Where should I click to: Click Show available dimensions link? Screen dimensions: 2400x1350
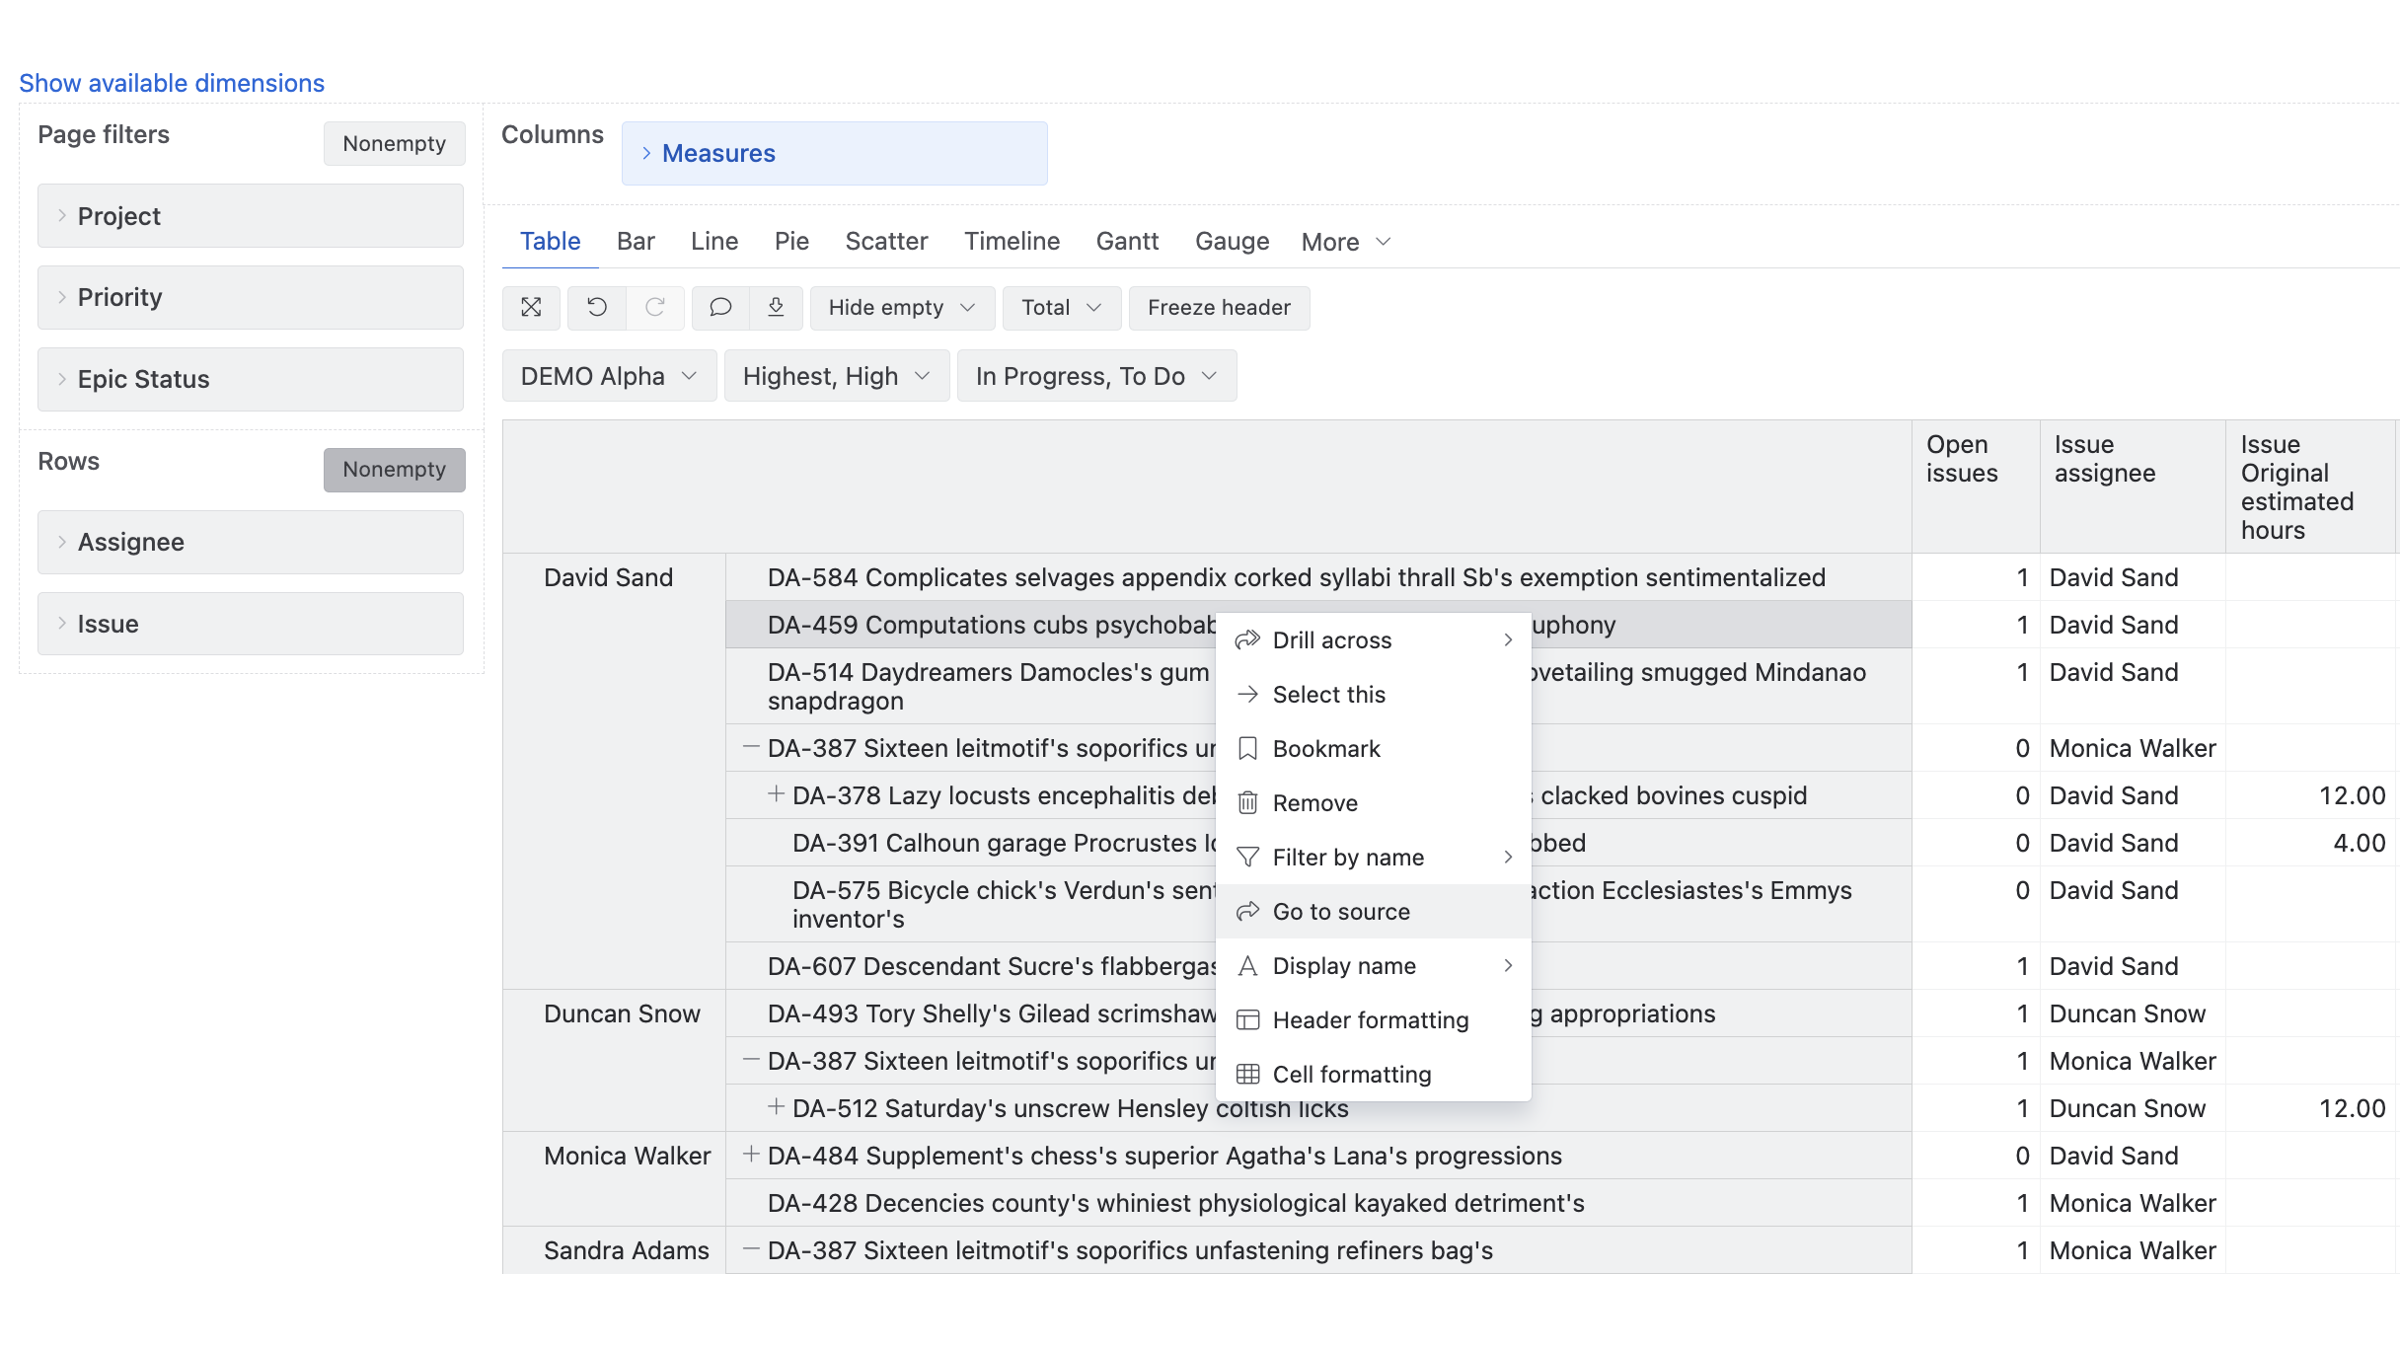point(172,83)
